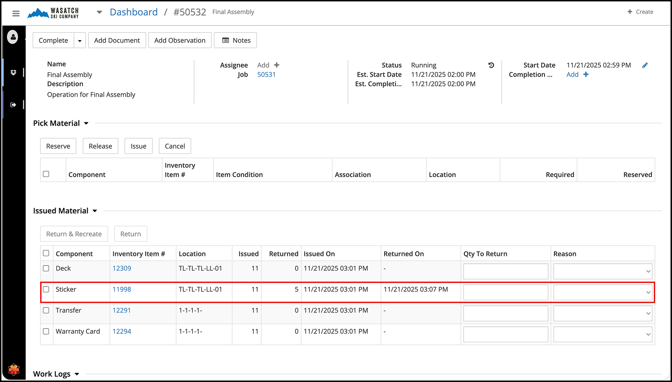The height and width of the screenshot is (382, 672).
Task: Click the boxes icon in left sidebar
Action: coord(13,72)
